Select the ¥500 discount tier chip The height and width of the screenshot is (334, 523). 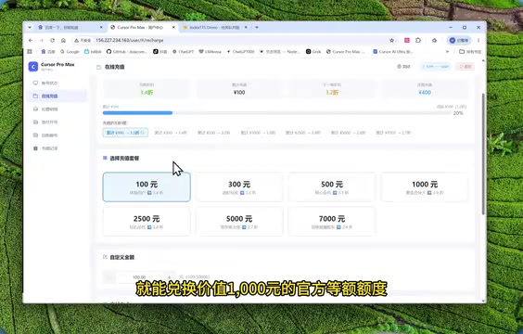coord(213,133)
